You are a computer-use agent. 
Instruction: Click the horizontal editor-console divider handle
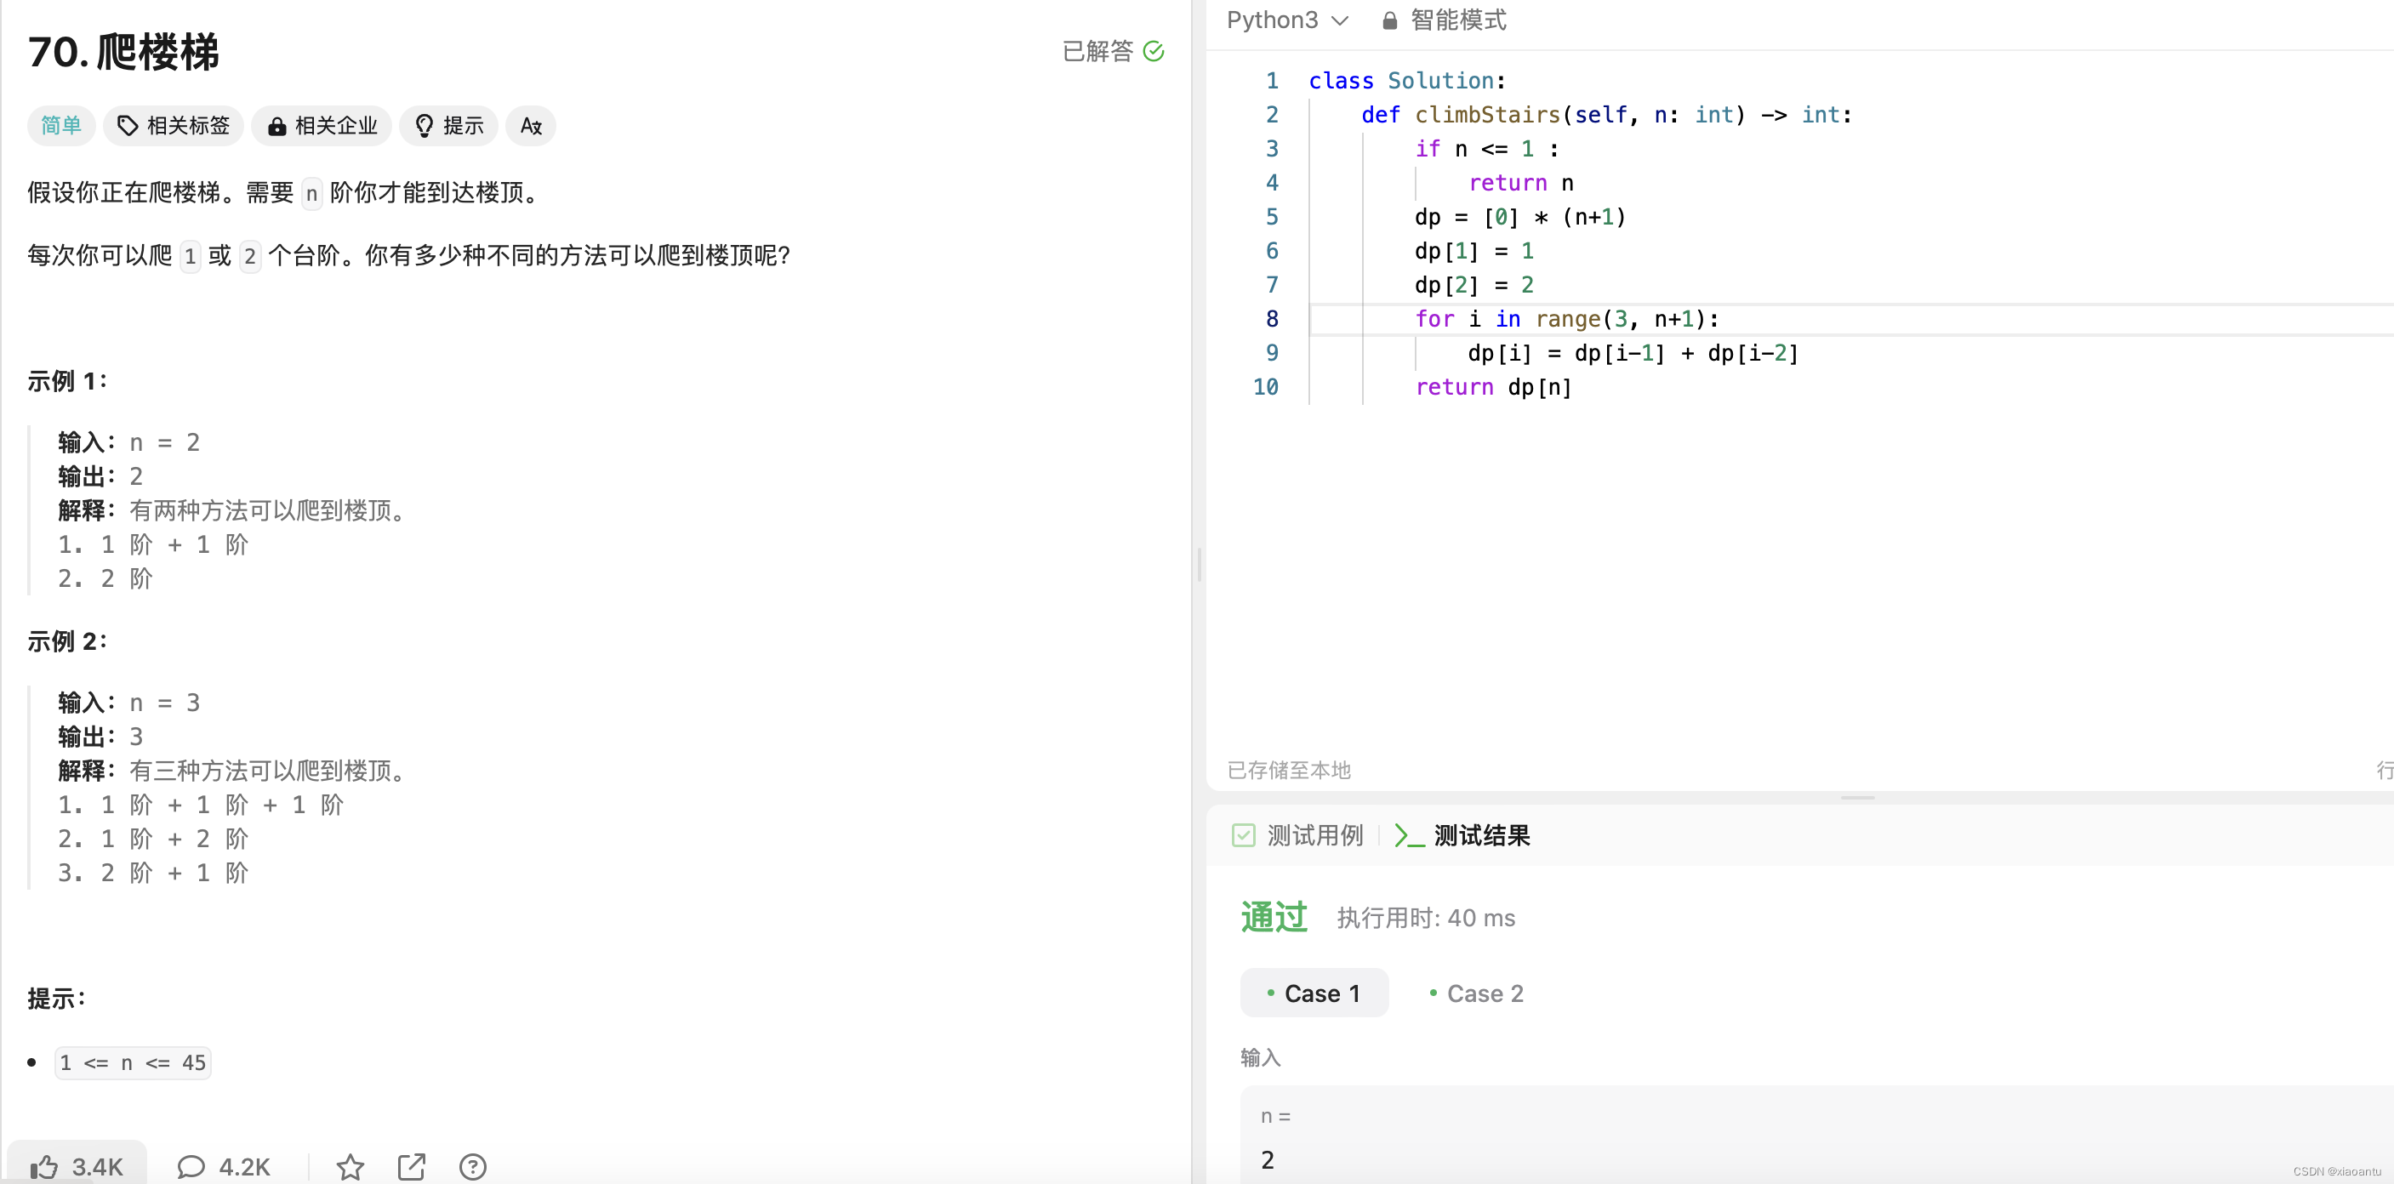click(x=1857, y=797)
